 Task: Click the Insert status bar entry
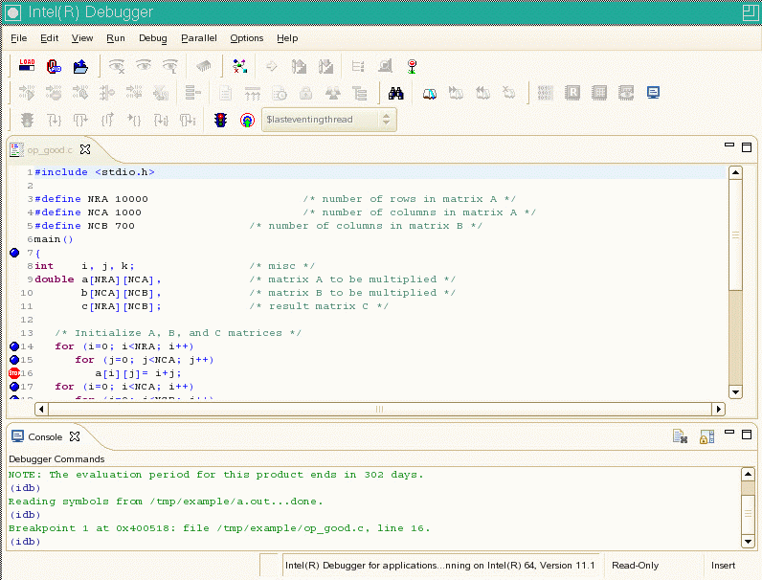click(723, 565)
